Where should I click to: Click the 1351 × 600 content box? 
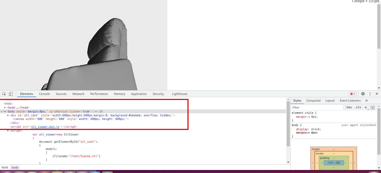(x=334, y=163)
